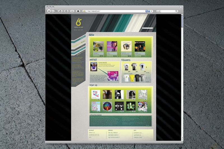Click MORE link in Updates/News box
Screen dimensions: 224x149
pyautogui.click(x=148, y=125)
